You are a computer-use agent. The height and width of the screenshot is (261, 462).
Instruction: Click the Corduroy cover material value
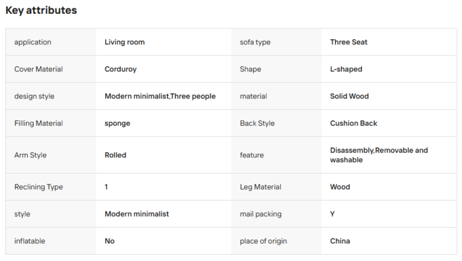(x=121, y=69)
